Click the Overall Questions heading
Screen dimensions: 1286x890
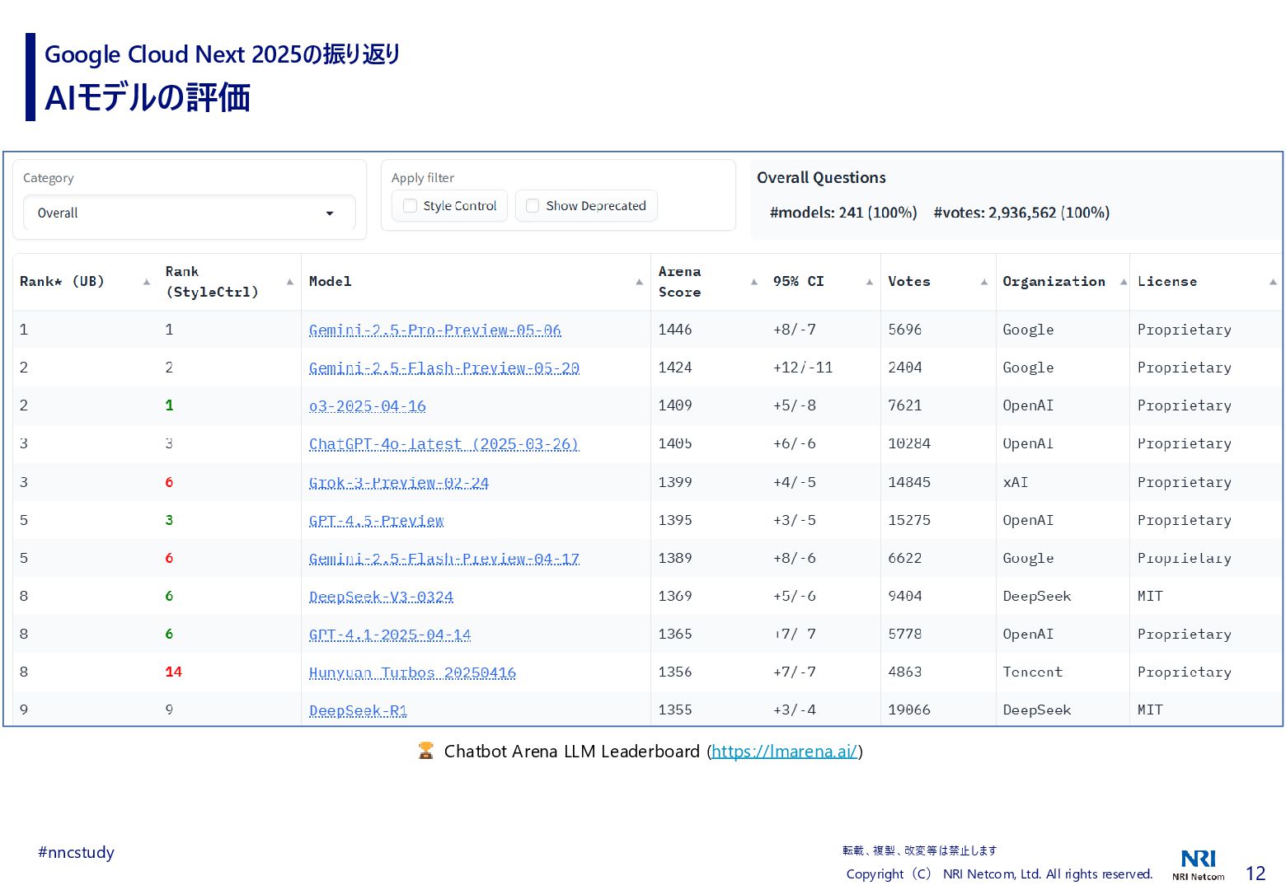[821, 178]
